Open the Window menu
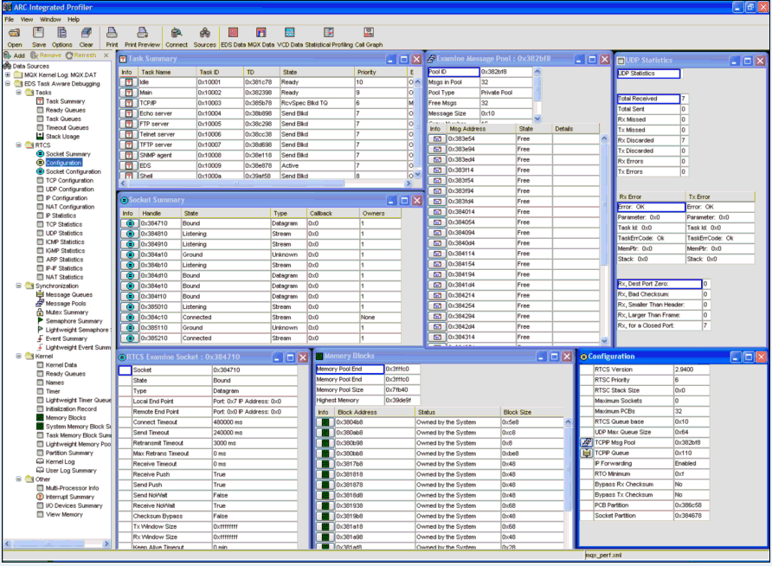The height and width of the screenshot is (566, 772). (50, 18)
